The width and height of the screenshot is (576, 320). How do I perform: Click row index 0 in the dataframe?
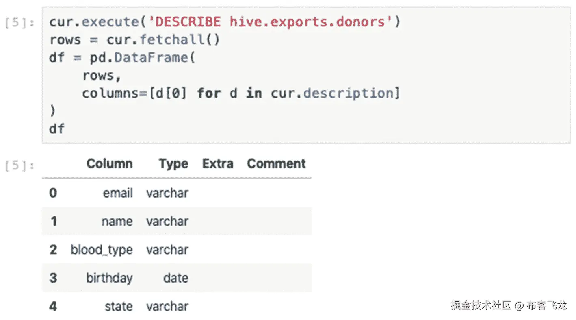point(53,193)
